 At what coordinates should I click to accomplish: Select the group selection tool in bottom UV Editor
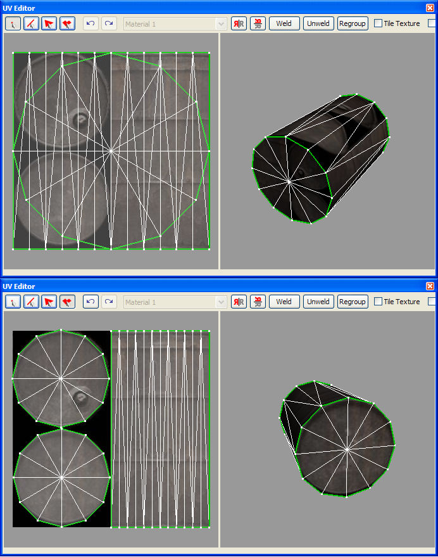[67, 302]
